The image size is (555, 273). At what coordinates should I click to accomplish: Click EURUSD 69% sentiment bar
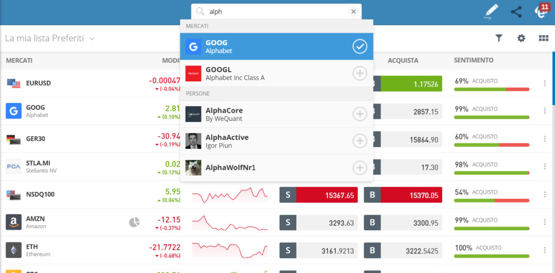pyautogui.click(x=492, y=89)
